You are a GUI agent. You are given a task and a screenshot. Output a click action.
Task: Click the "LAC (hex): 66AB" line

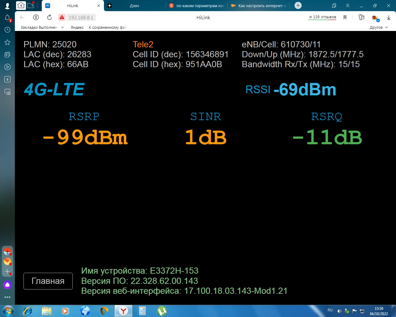(56, 64)
